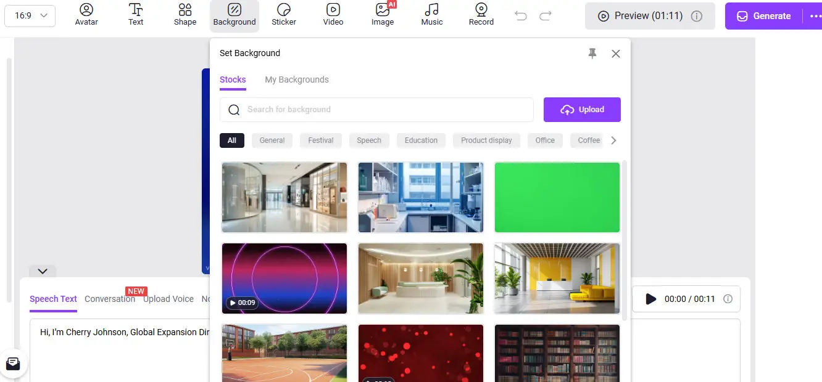
Task: Click the info icon next to audio duration
Action: (728, 299)
